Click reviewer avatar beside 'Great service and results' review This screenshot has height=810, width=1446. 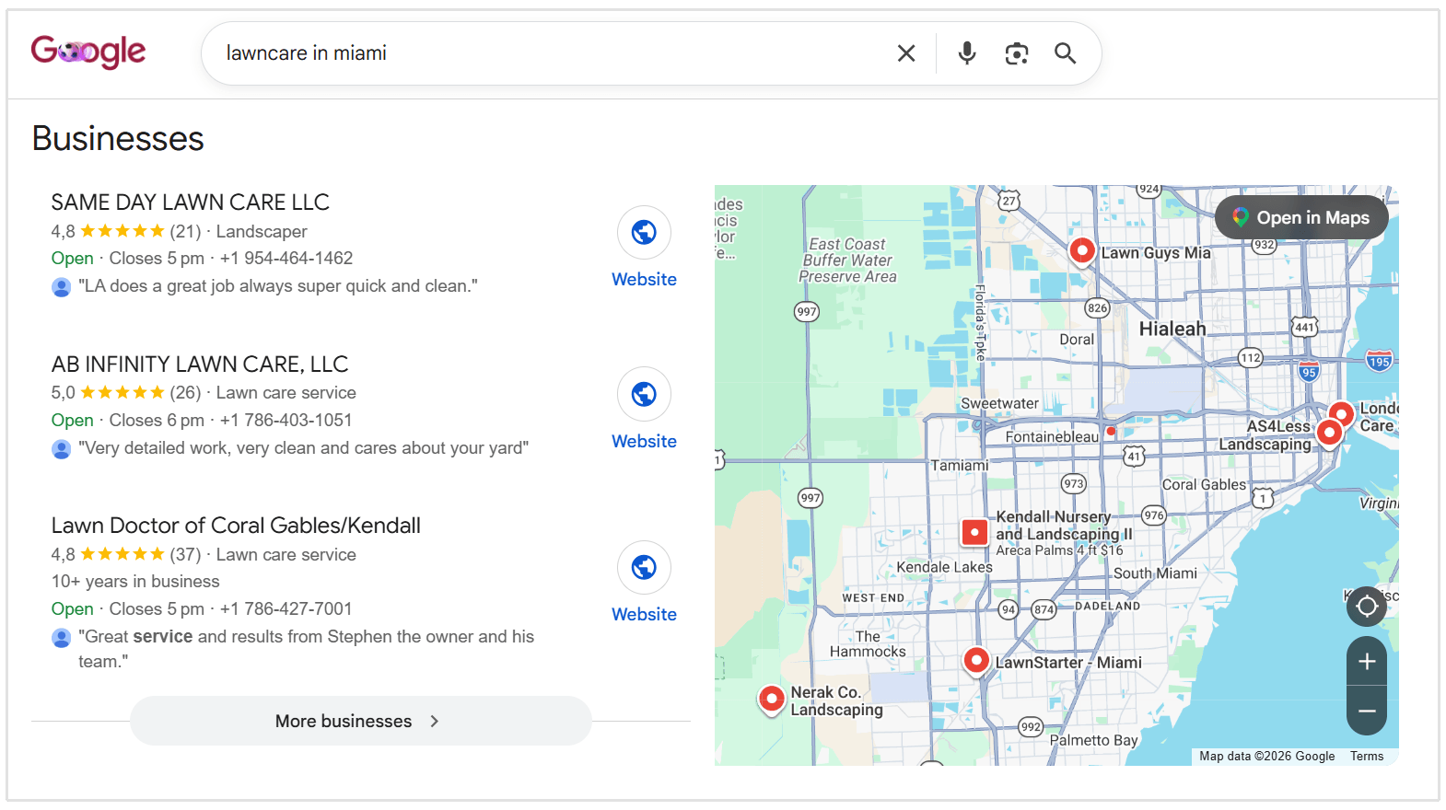tap(62, 638)
